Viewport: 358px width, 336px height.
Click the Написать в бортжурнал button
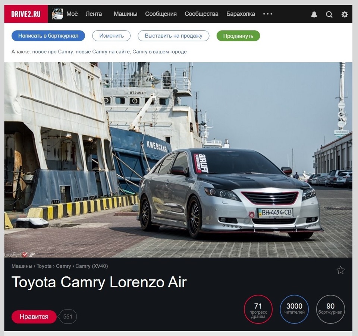pos(48,36)
